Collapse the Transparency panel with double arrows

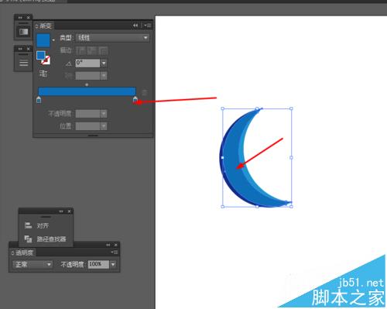pos(108,245)
